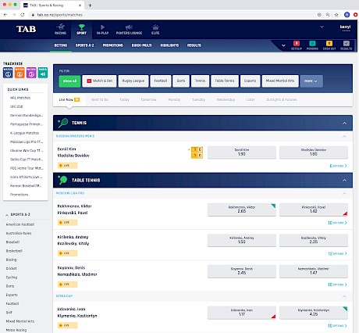This screenshot has height=333, width=359.
Task: Open NRL Matches quick link
Action: tap(20, 98)
